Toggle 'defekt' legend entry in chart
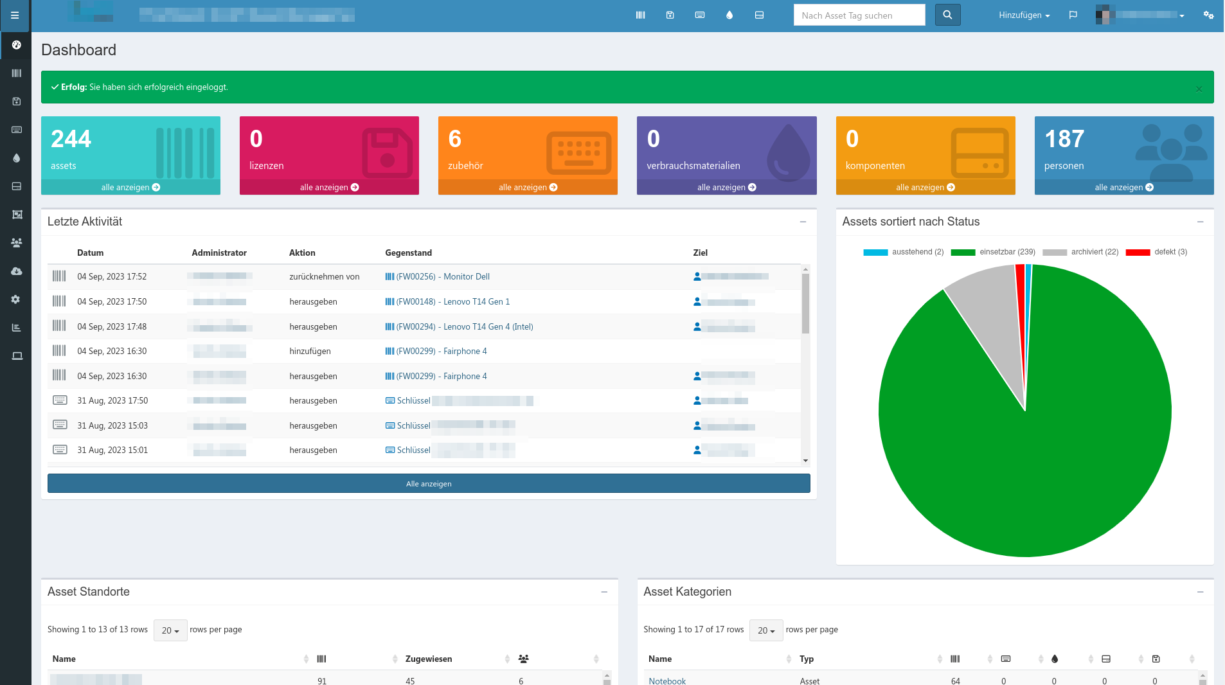This screenshot has width=1225, height=685. click(x=1156, y=252)
